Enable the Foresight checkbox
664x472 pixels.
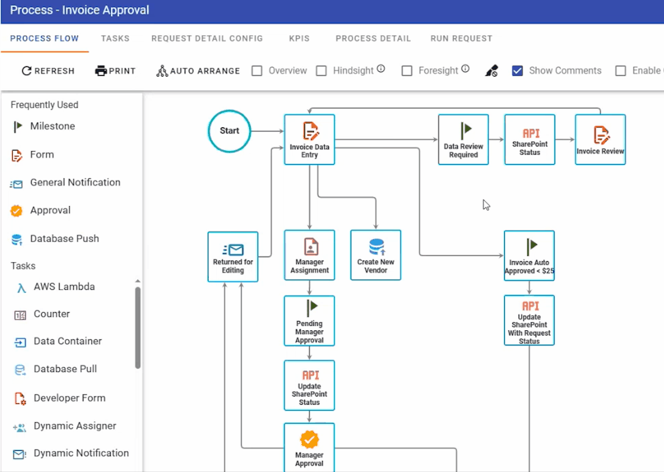coord(407,71)
